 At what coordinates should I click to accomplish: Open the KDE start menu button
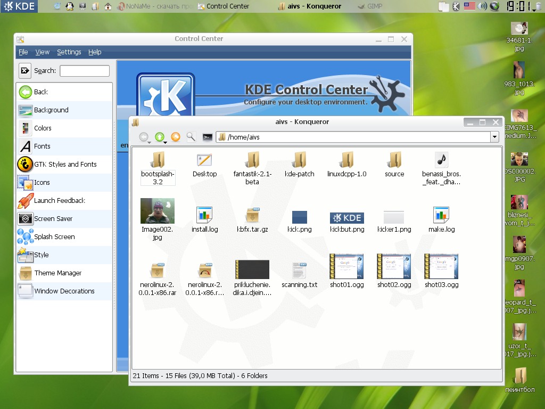click(19, 6)
